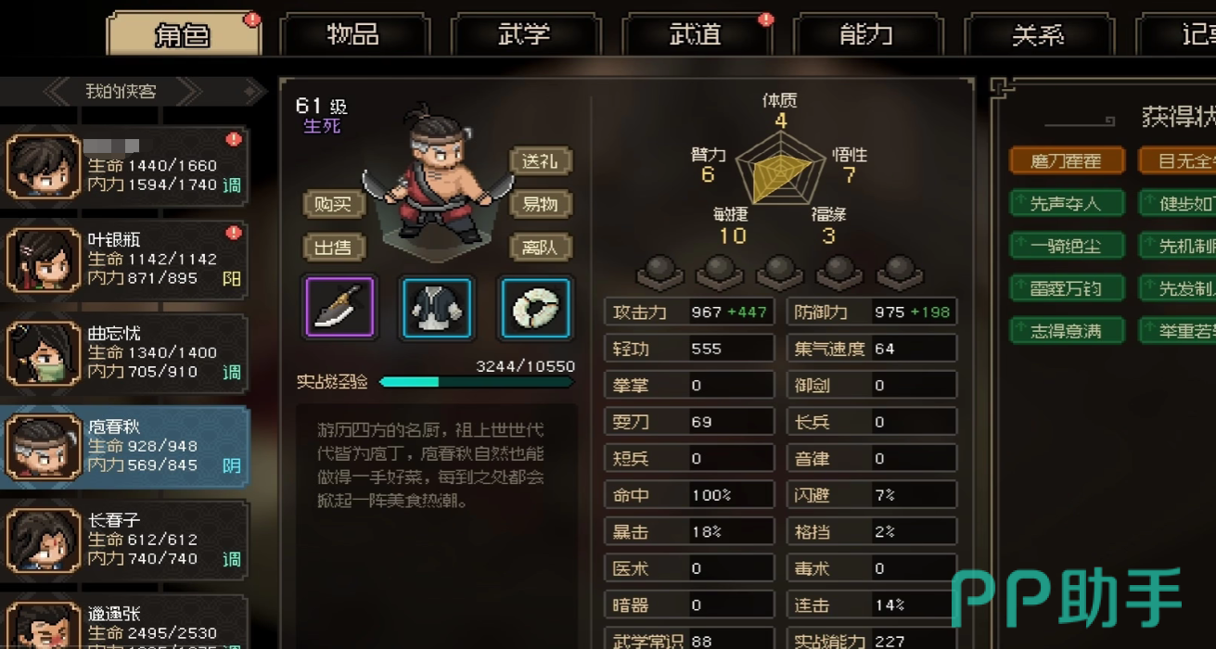Select 长春子 portrait in hero list
This screenshot has width=1216, height=649.
coord(44,540)
